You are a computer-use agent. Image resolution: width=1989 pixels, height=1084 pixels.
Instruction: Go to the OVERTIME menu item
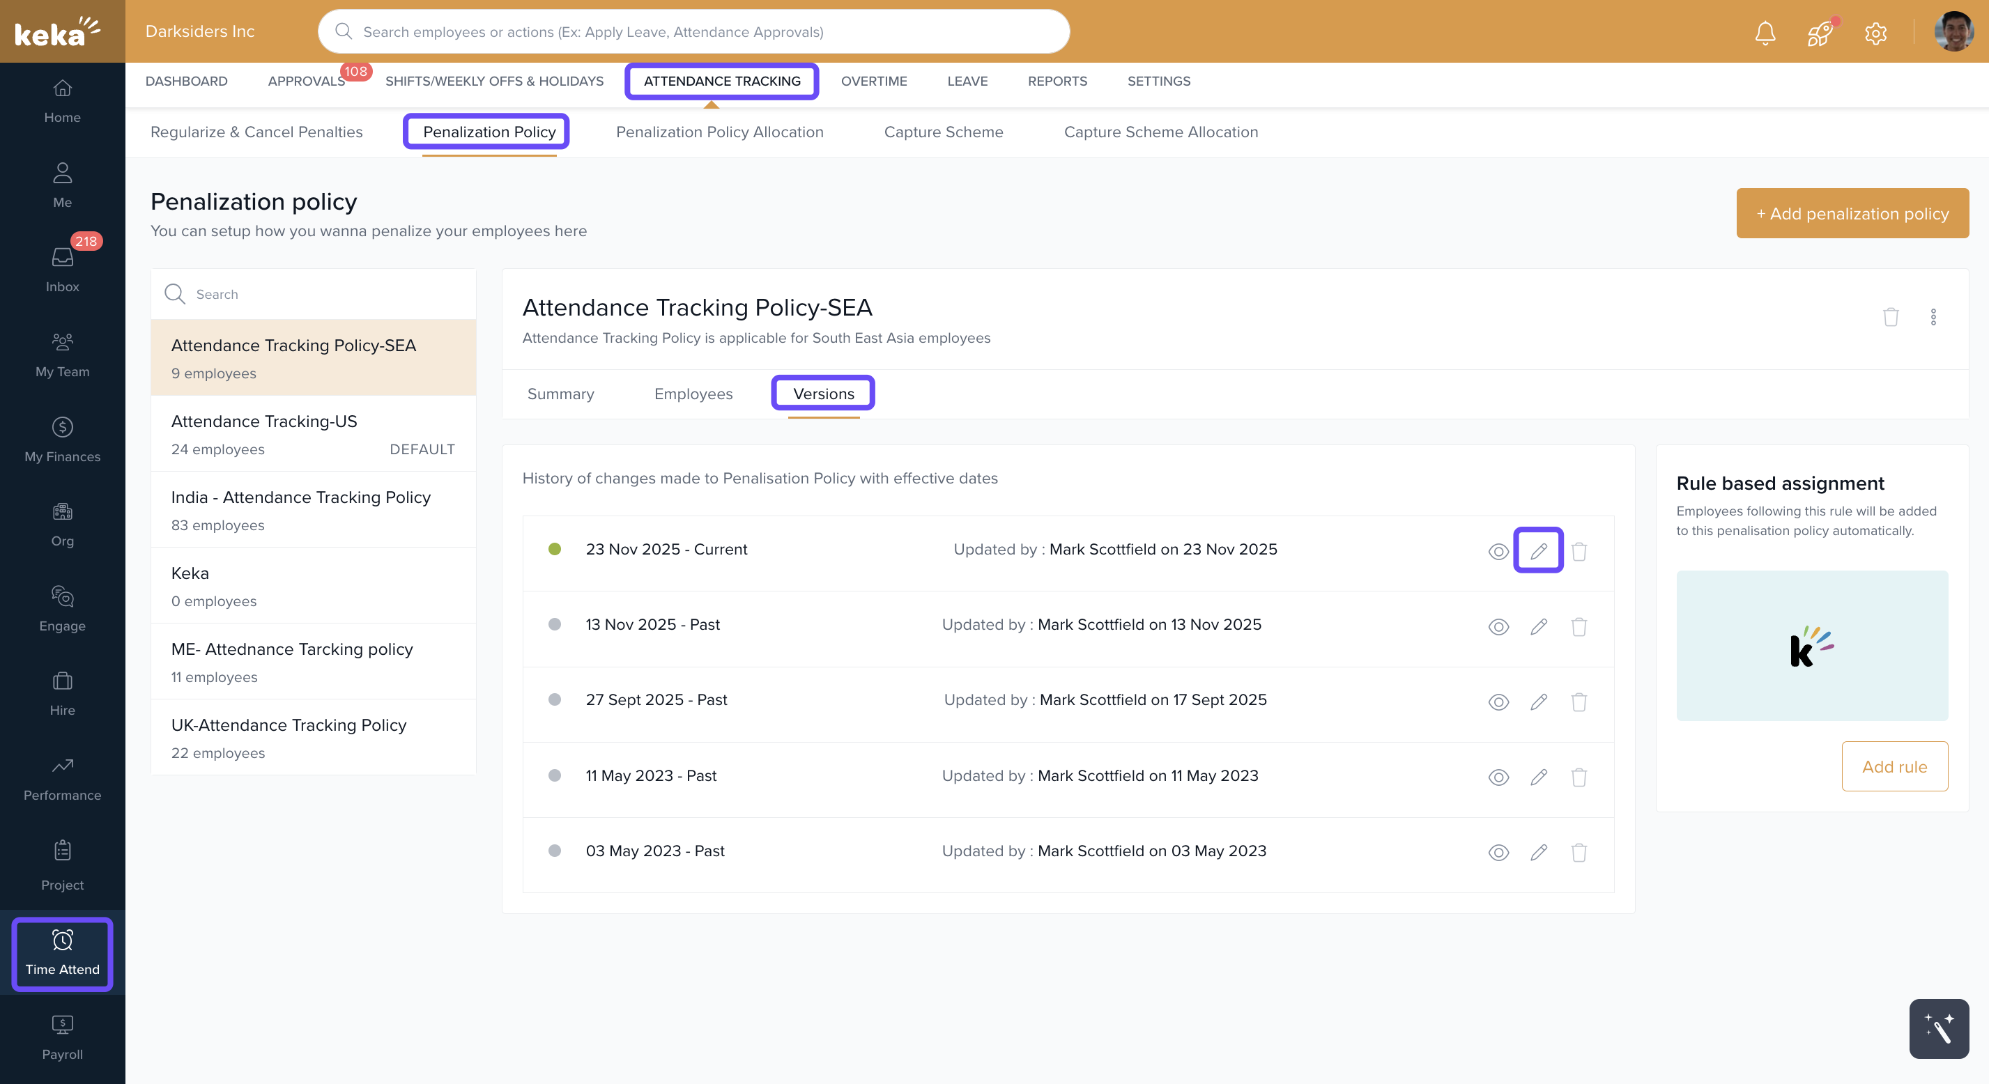(873, 81)
